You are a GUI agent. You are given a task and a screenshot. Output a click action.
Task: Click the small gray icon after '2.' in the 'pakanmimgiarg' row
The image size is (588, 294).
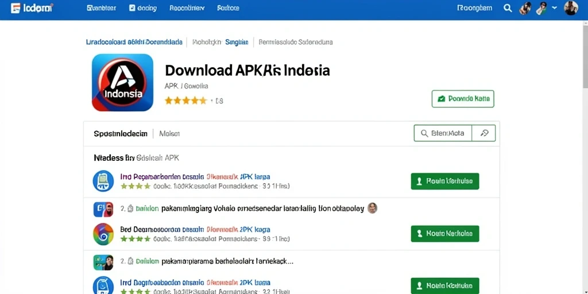130,208
